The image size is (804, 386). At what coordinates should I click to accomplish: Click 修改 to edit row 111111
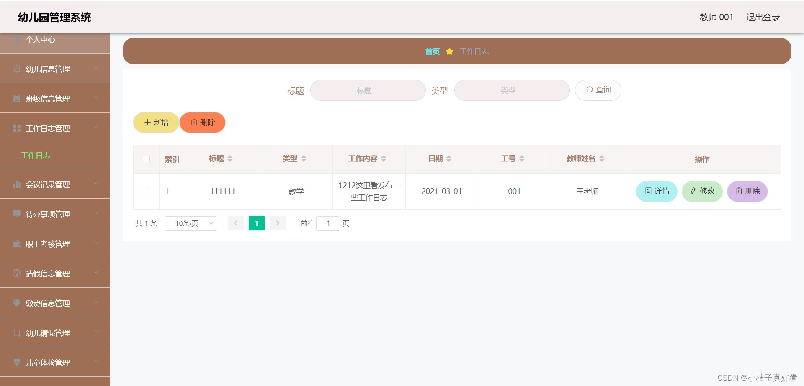702,191
